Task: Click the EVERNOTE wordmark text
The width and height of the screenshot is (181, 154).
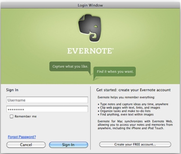Action: point(90,51)
